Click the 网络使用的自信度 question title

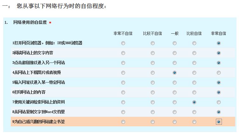tap(30, 23)
